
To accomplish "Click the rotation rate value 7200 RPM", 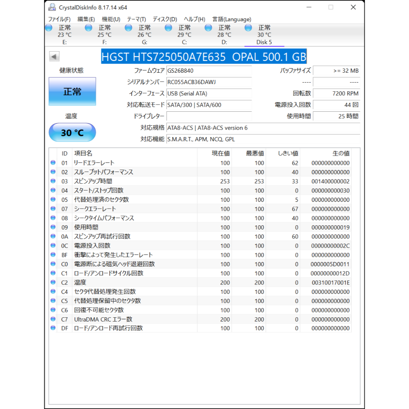I will pos(337,94).
